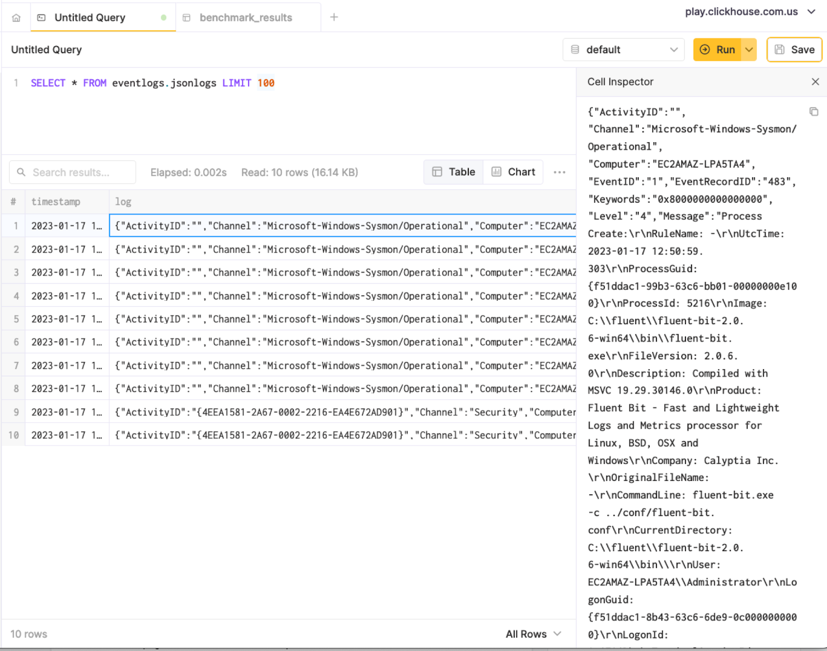Close the Cell Inspector panel
The height and width of the screenshot is (651, 827).
tap(815, 82)
